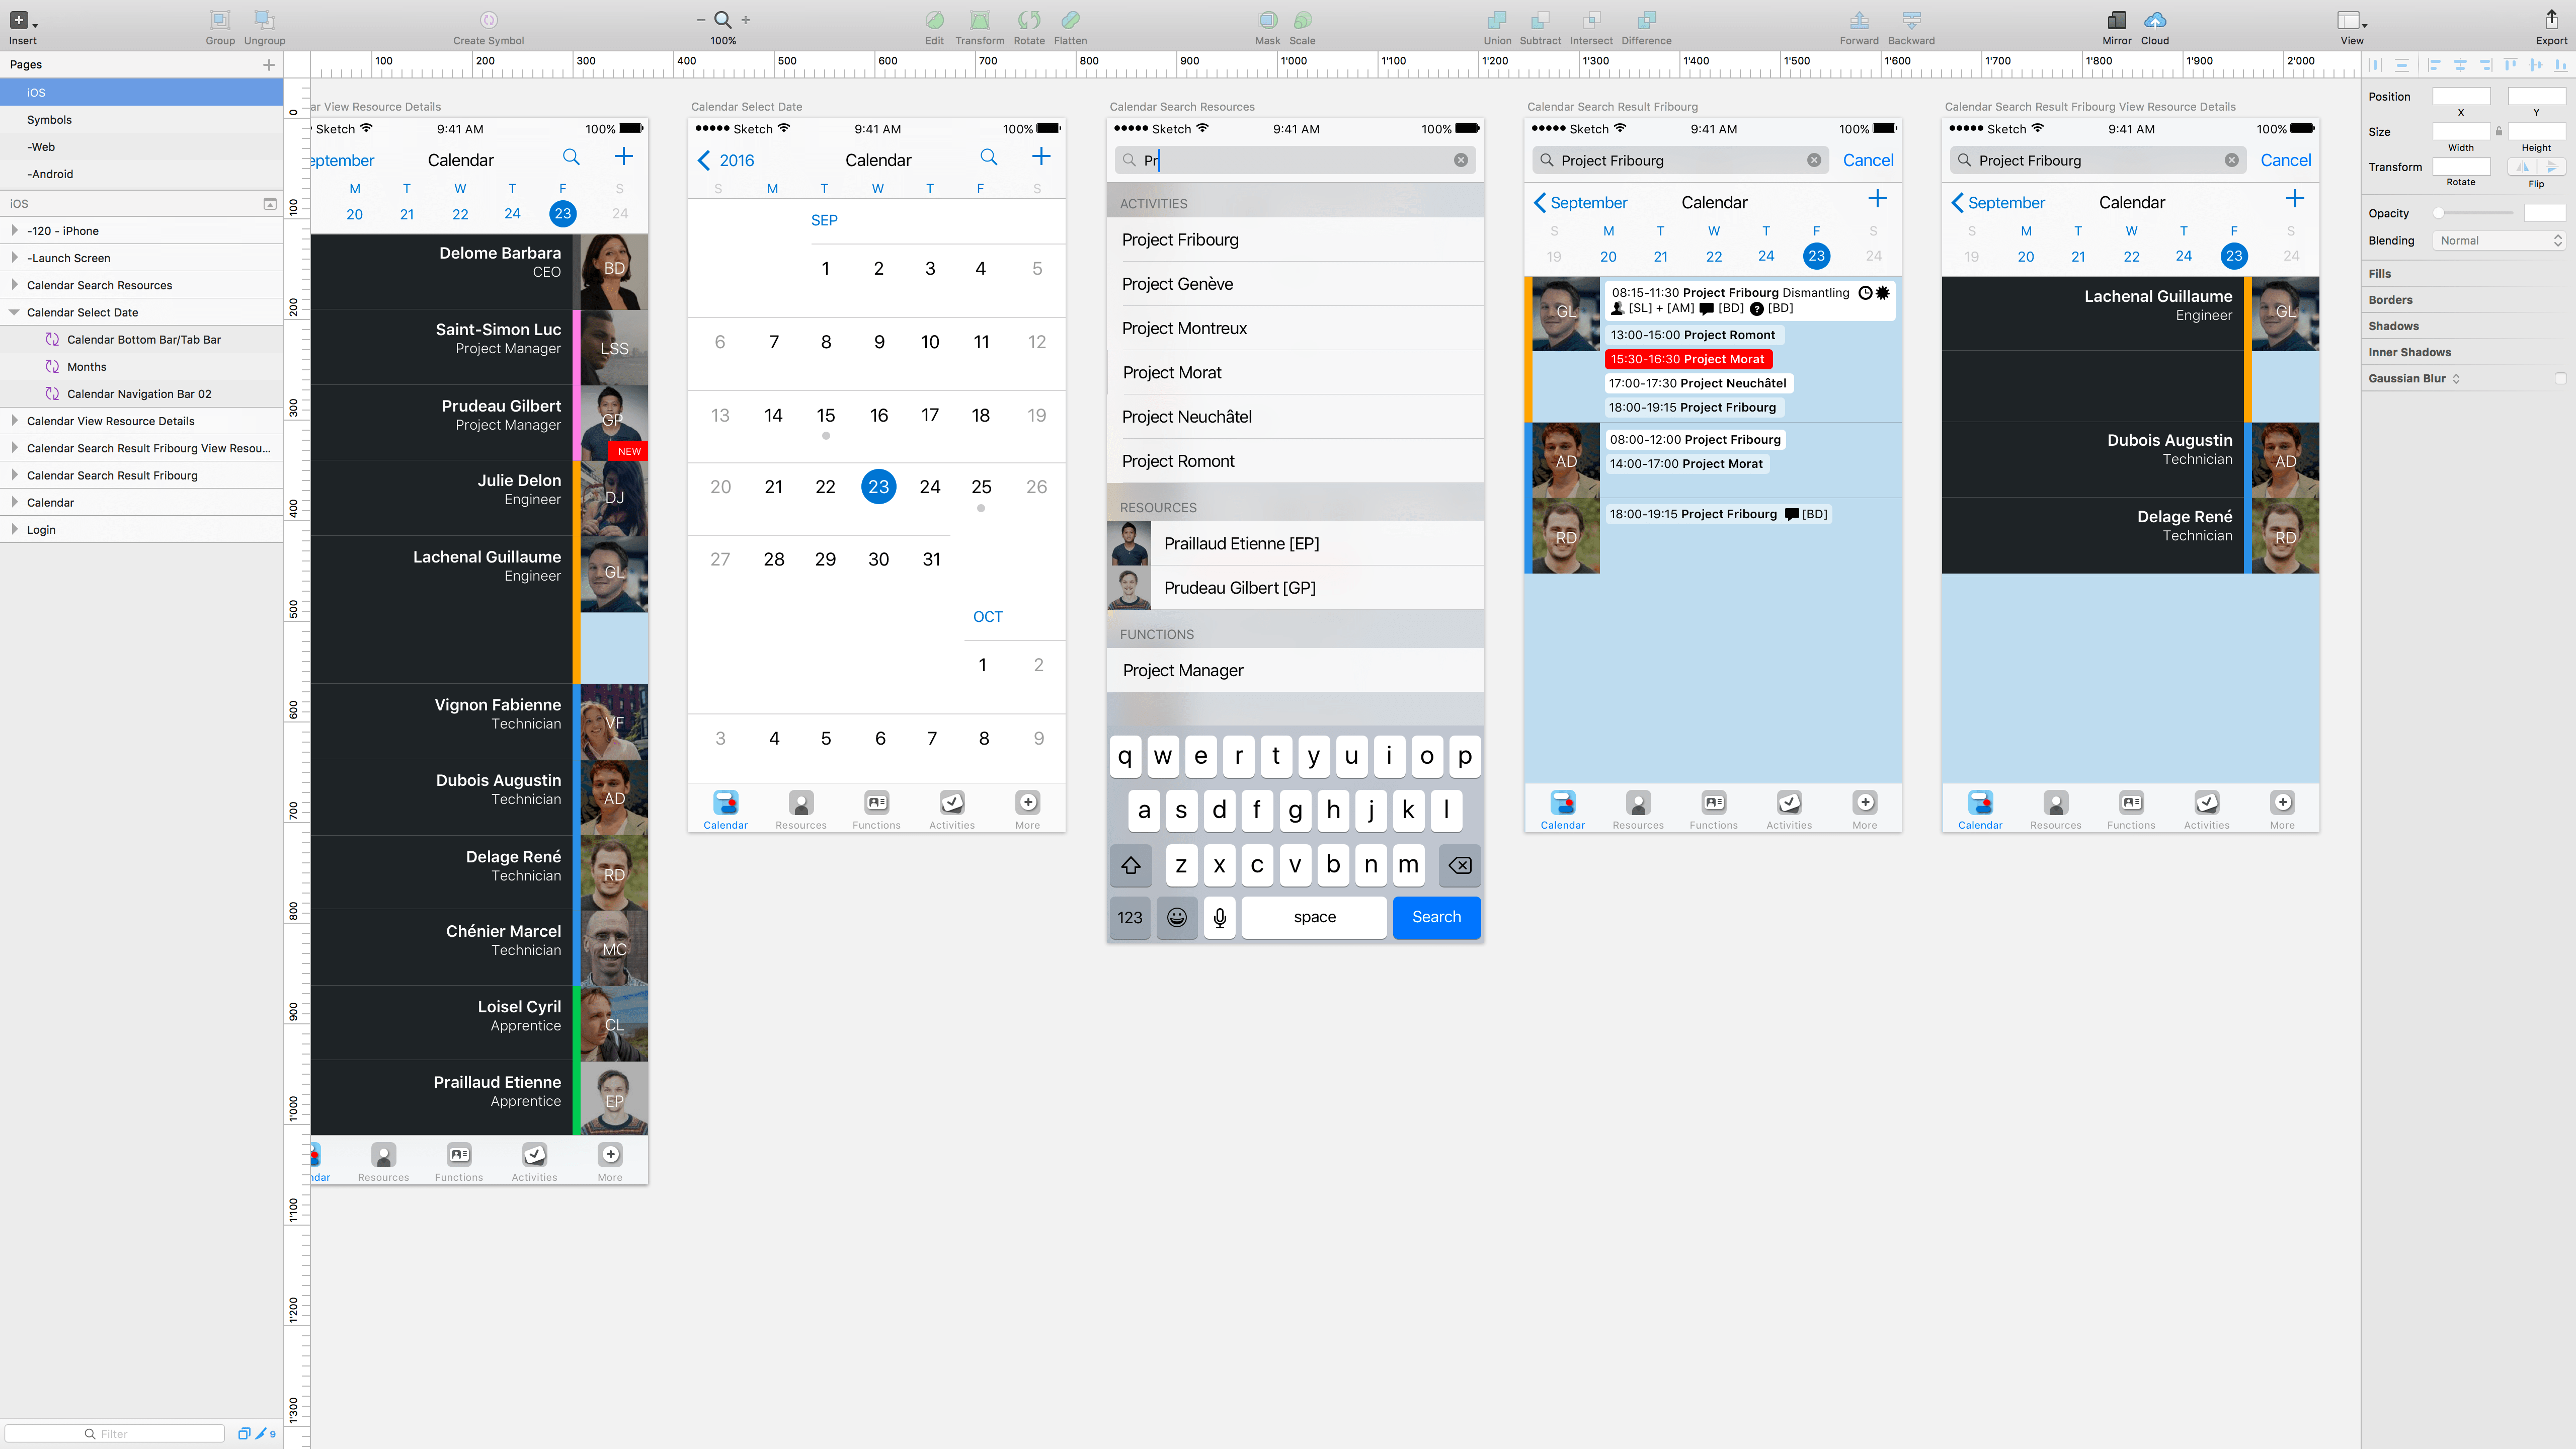Click the Subtract boolean icon
This screenshot has width=2576, height=1449.
1540,21
